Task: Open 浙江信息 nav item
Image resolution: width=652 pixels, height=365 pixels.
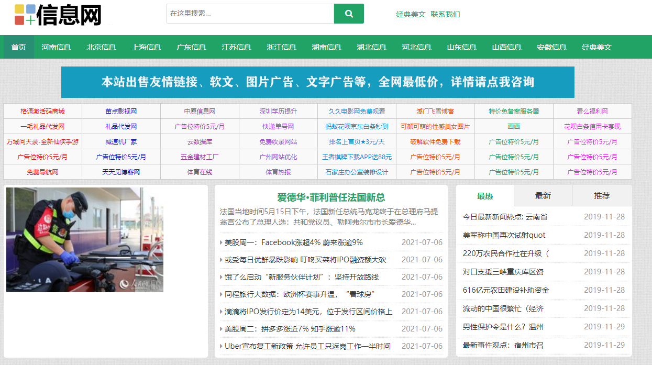Action: click(x=281, y=47)
